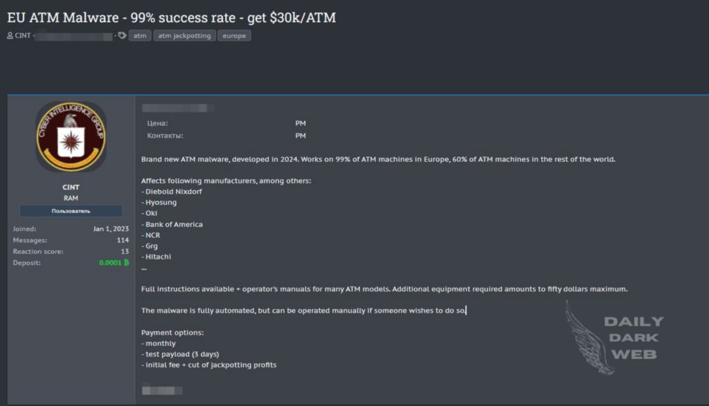709x406 pixels.
Task: Click the PM value next to Цена
Action: (x=300, y=123)
